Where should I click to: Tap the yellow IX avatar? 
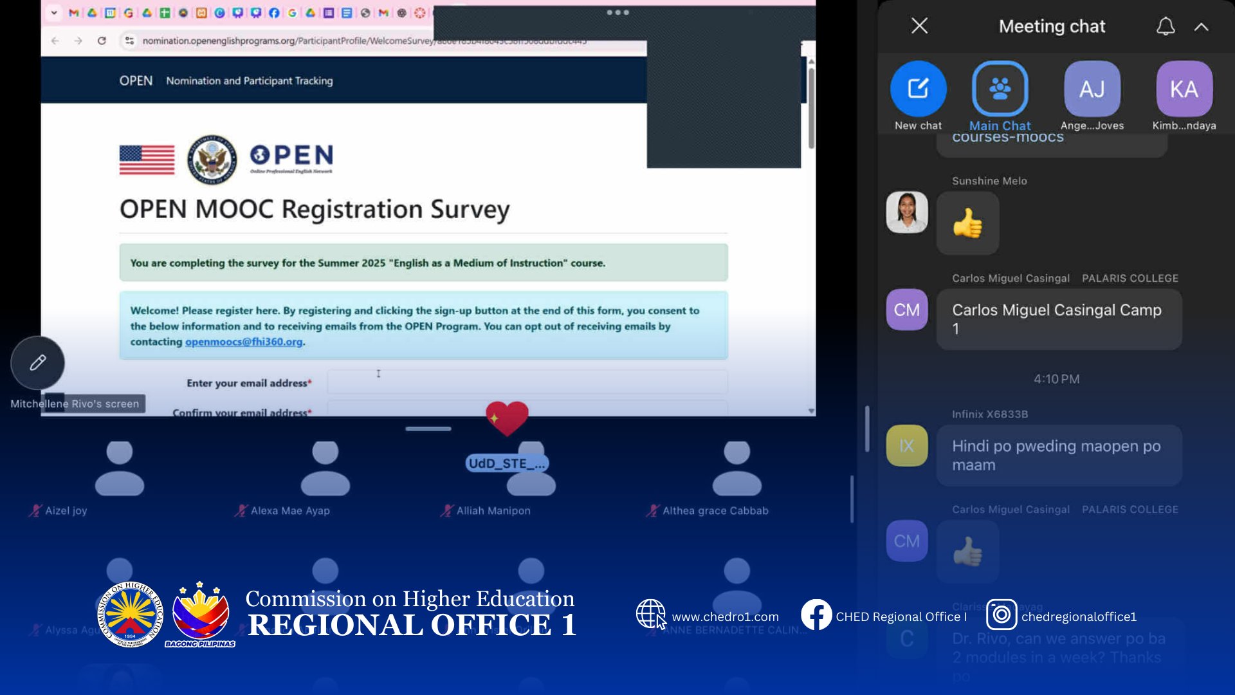point(907,445)
